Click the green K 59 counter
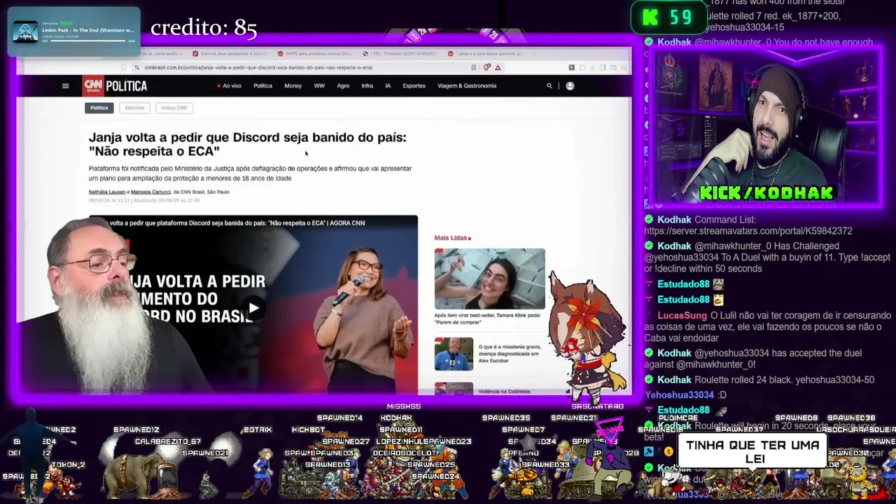Viewport: 896px width, 504px height. pyautogui.click(x=668, y=18)
